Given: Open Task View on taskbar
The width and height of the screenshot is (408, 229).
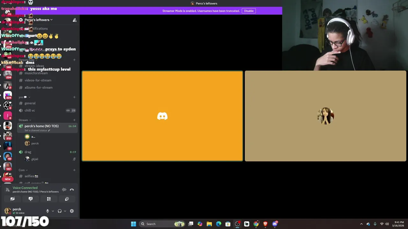Looking at the screenshot, I should coord(191,224).
